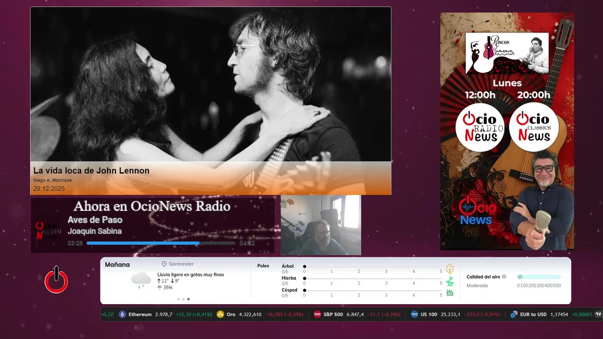Click Ethereum change +12,10 (+0,41%)
603x339 pixels.
(x=194, y=315)
